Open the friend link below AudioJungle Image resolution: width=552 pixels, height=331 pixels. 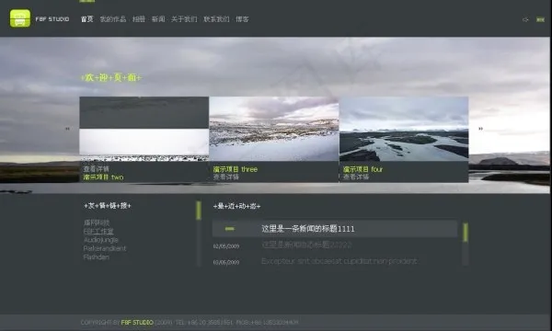[x=105, y=248]
